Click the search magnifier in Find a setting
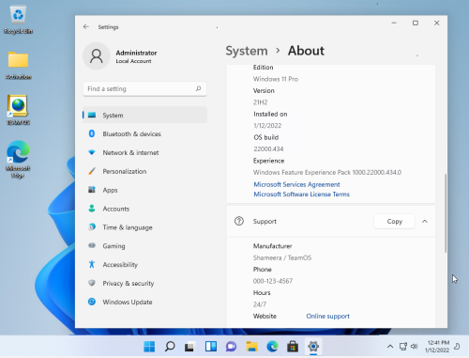Screen dimensions: 469x358 pos(198,88)
